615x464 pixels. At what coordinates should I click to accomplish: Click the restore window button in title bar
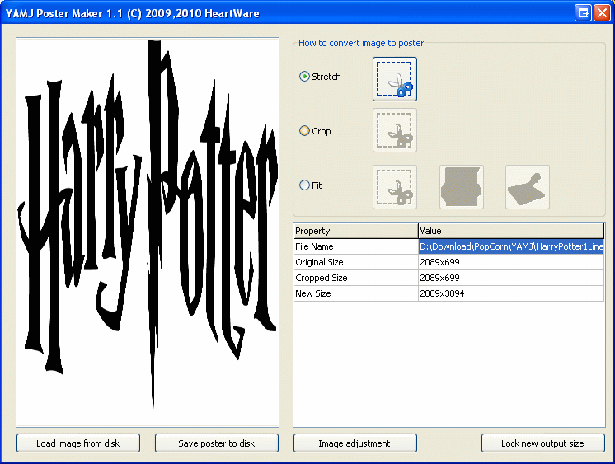pyautogui.click(x=583, y=13)
